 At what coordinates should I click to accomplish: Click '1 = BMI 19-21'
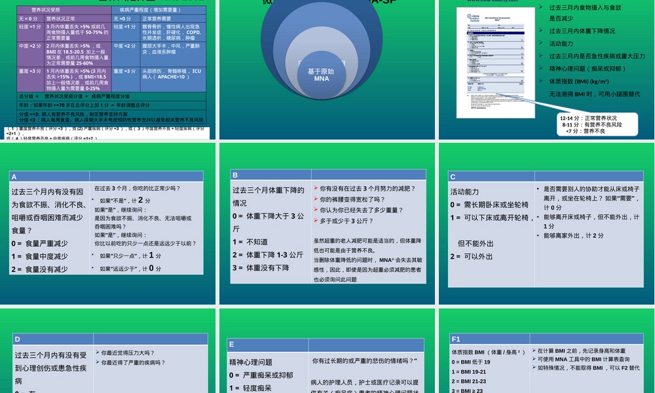point(469,371)
